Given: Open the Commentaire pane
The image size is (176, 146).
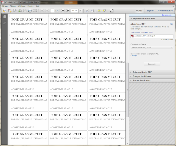Looking at the screenshot, I should [x=165, y=11].
